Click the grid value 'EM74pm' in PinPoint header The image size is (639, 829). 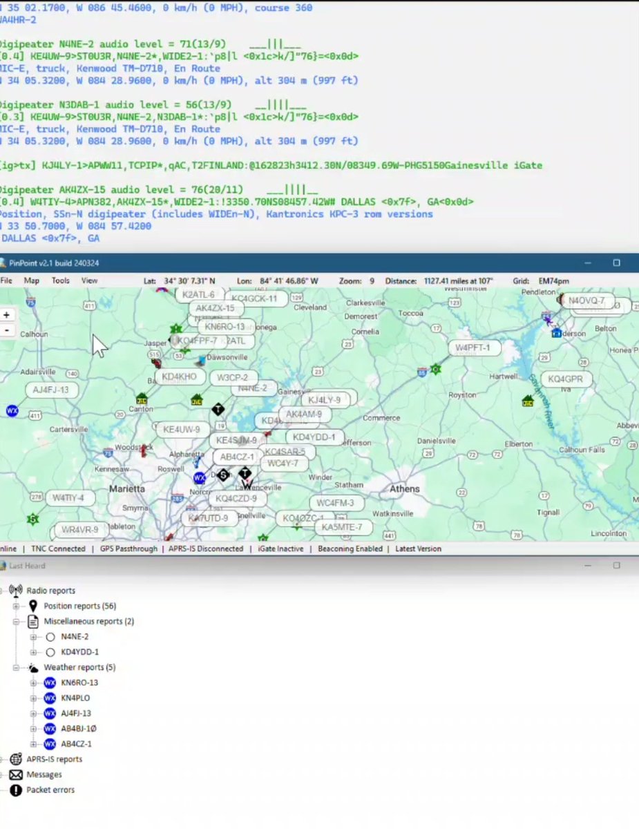click(x=554, y=281)
